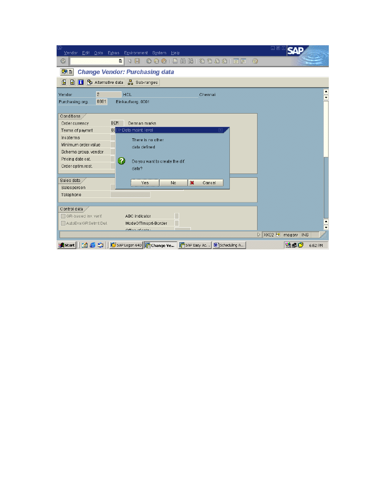Toggle AutoEvalGRSetmt Del. checkbox
This screenshot has height=498, width=385.
click(63, 223)
